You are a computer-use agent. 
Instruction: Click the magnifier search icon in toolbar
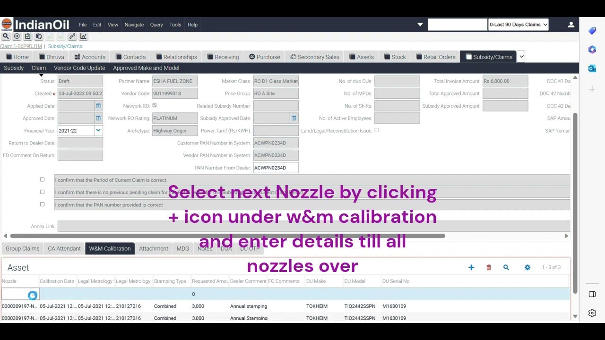6,36
